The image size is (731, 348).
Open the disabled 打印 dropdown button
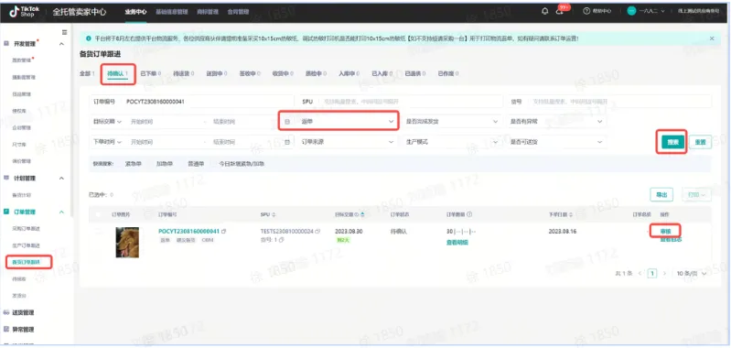tap(696, 195)
